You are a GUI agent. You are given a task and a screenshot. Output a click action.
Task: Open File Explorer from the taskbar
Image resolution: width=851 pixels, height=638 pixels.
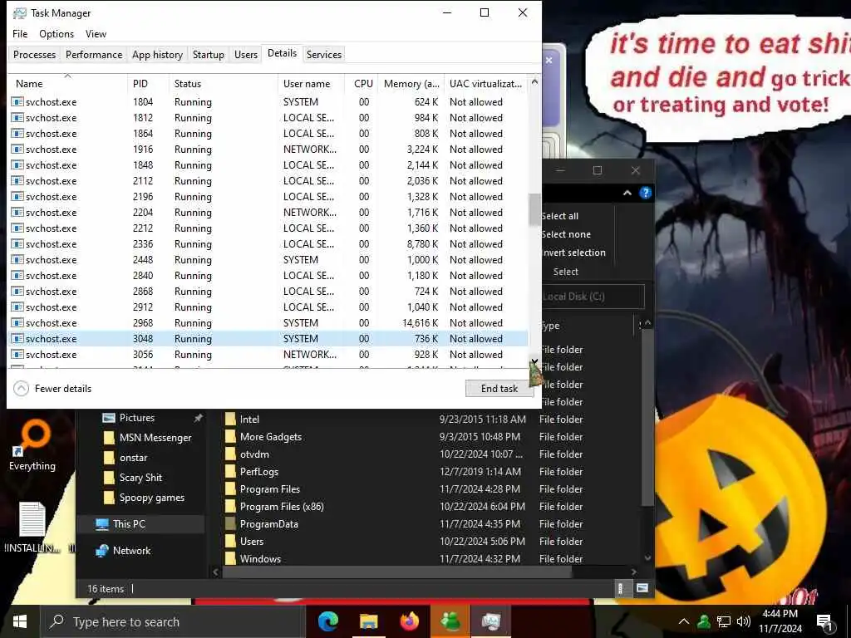pyautogui.click(x=368, y=621)
